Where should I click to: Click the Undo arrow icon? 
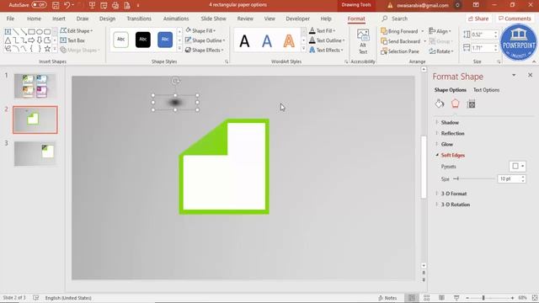[67, 5]
